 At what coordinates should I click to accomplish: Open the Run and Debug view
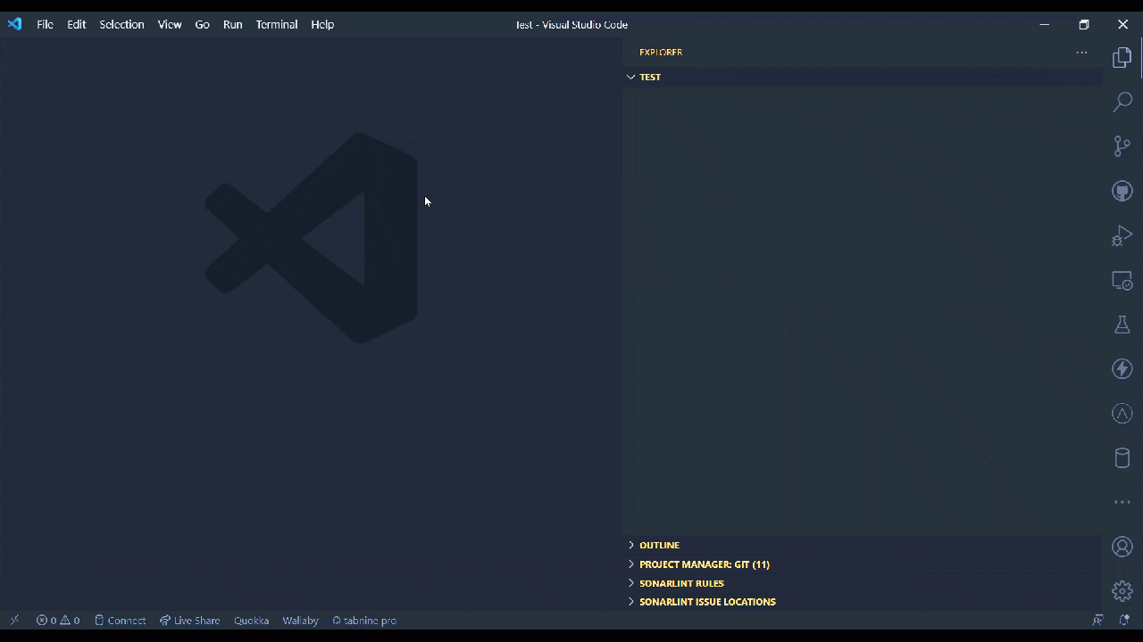(1122, 235)
